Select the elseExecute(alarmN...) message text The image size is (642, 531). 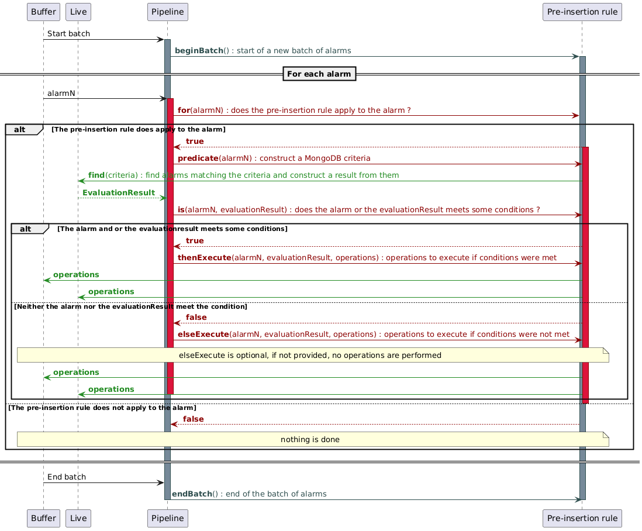pos(374,334)
